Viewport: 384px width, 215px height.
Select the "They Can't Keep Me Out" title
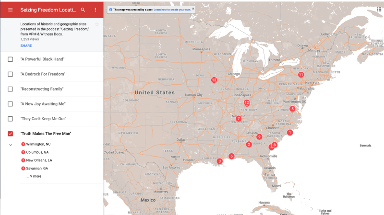(x=43, y=119)
